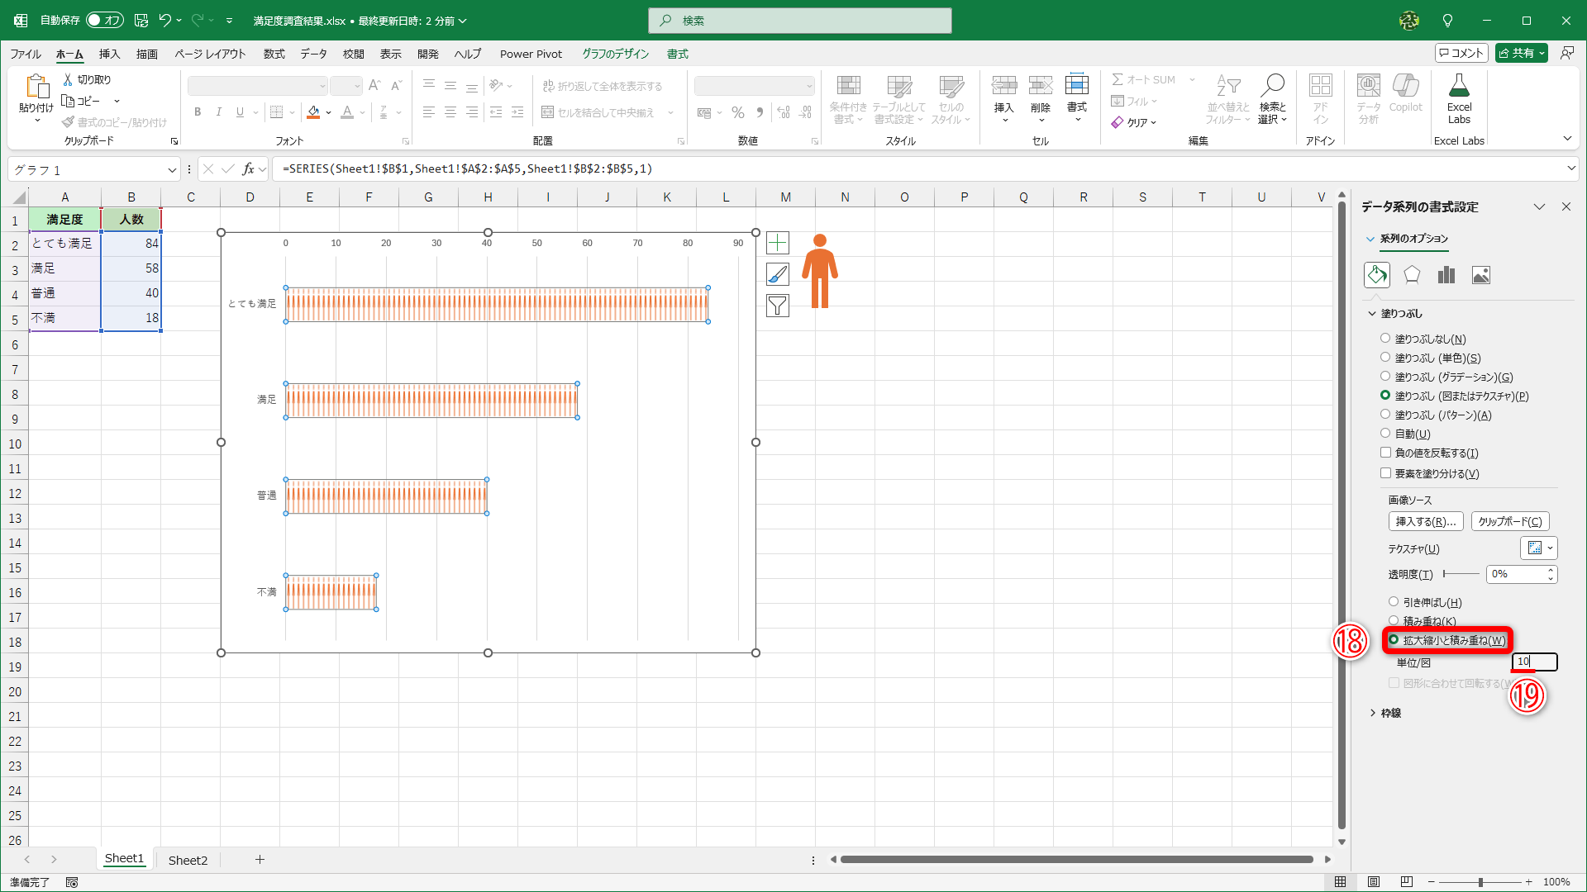Open the Chart Styles brush button
1587x892 pixels.
tap(777, 274)
